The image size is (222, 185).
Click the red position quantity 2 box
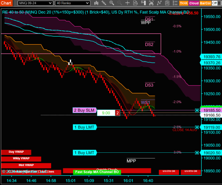click(x=118, y=113)
